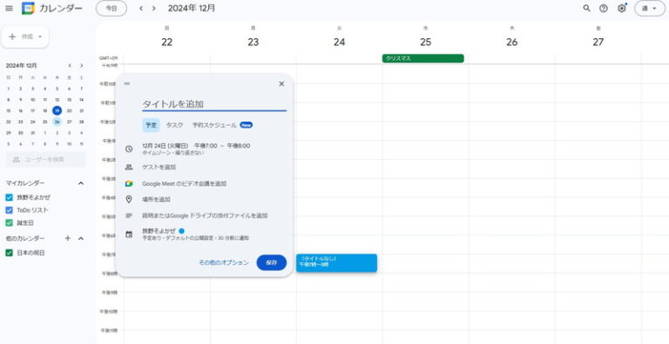Open the help question mark icon
The image size is (669, 344).
click(604, 8)
